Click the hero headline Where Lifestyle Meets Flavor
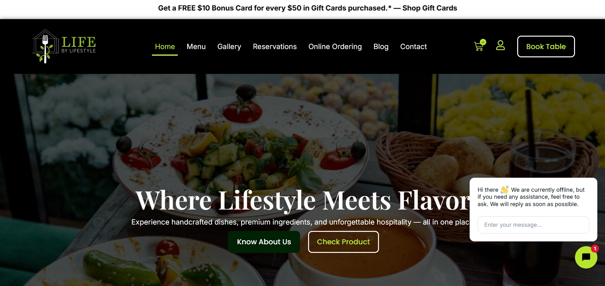 (302, 200)
